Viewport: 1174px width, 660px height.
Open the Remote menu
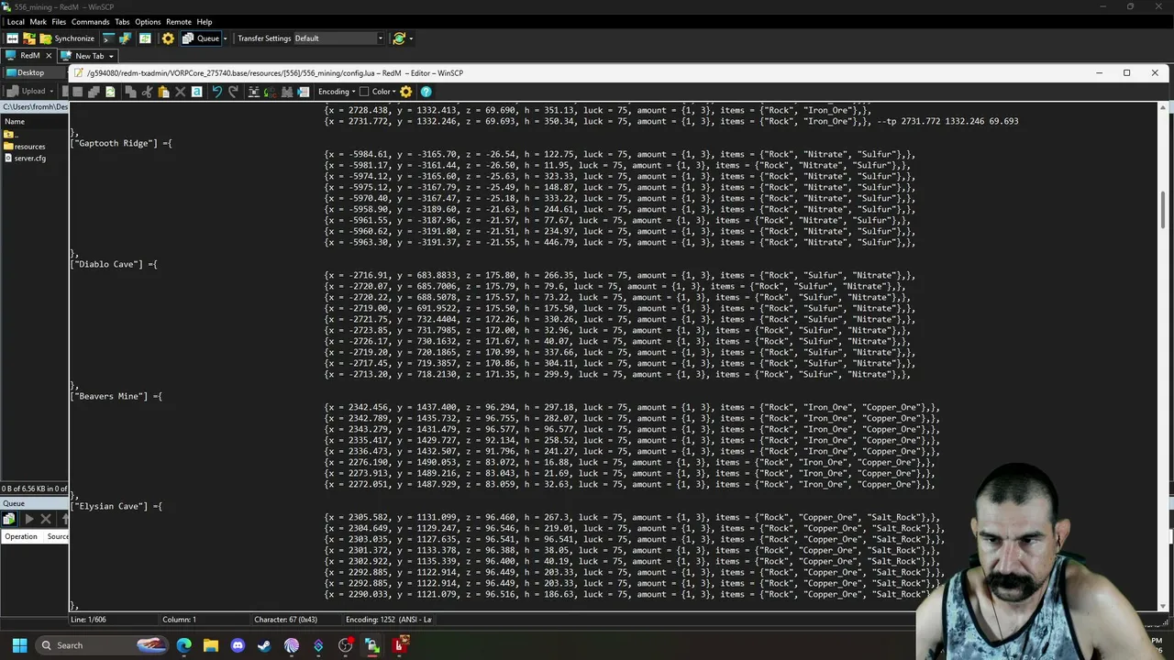[x=179, y=22]
